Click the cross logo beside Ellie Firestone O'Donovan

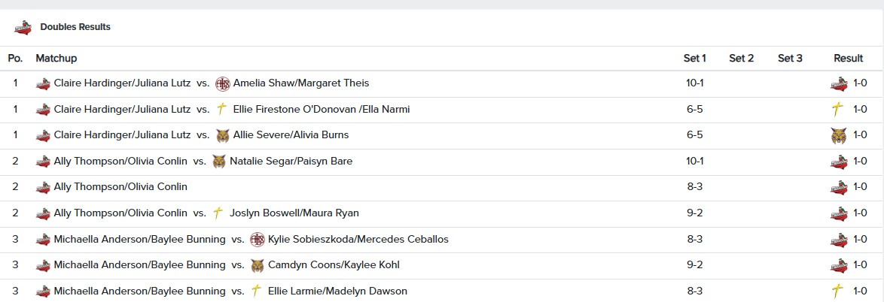click(x=221, y=110)
